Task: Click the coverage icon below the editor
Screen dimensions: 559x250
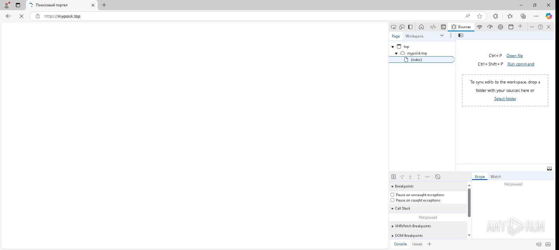Action: point(549,169)
